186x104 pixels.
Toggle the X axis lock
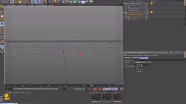pos(33,2)
